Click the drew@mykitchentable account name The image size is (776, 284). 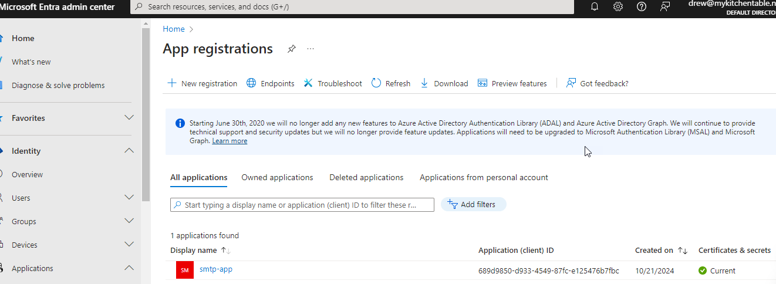(732, 4)
